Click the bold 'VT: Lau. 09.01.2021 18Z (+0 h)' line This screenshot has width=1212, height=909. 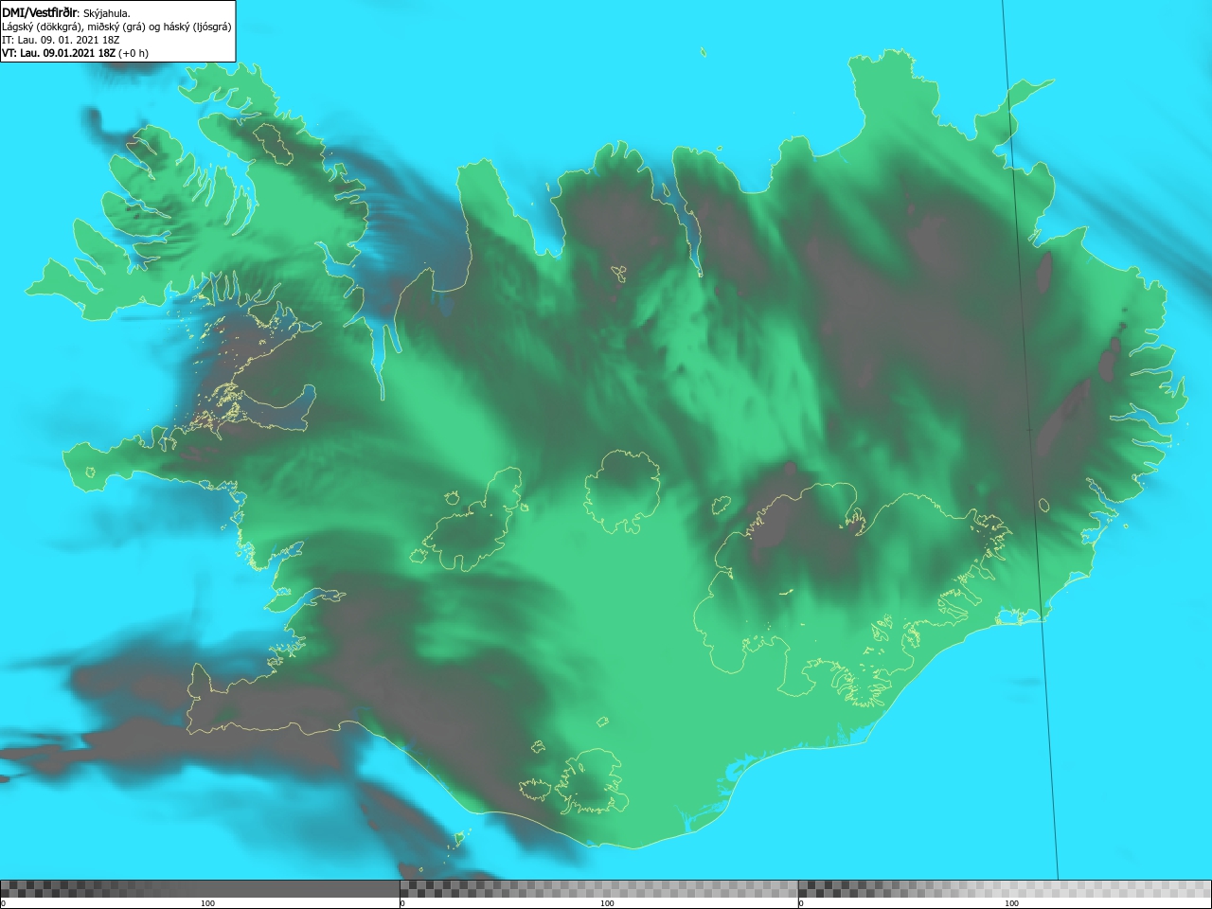coord(75,53)
